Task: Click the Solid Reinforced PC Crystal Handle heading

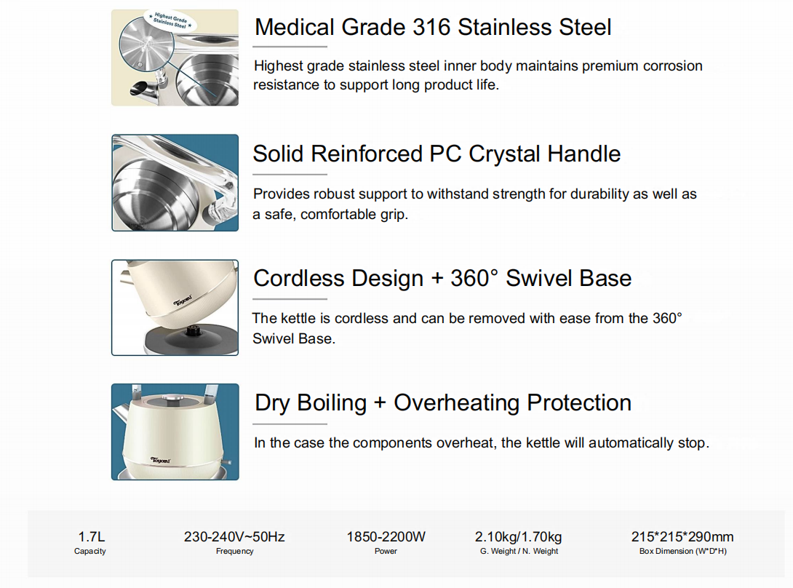Action: pos(437,154)
